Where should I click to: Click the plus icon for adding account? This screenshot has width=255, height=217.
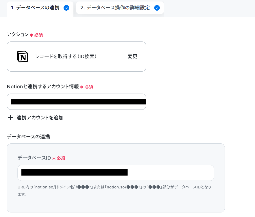point(11,118)
